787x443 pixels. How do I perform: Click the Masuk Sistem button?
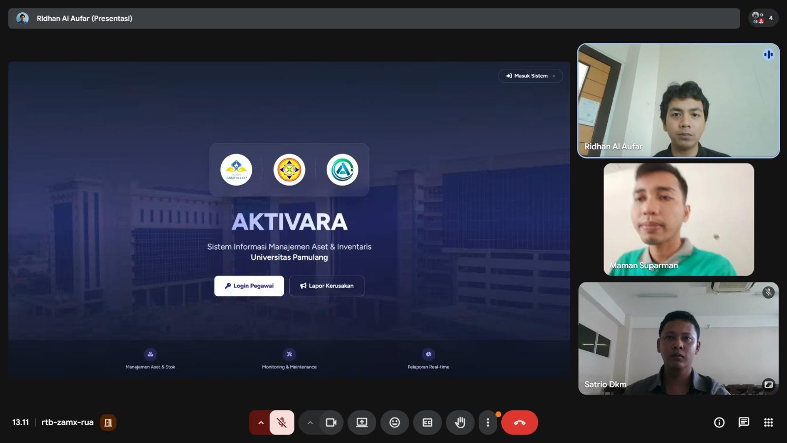coord(530,76)
